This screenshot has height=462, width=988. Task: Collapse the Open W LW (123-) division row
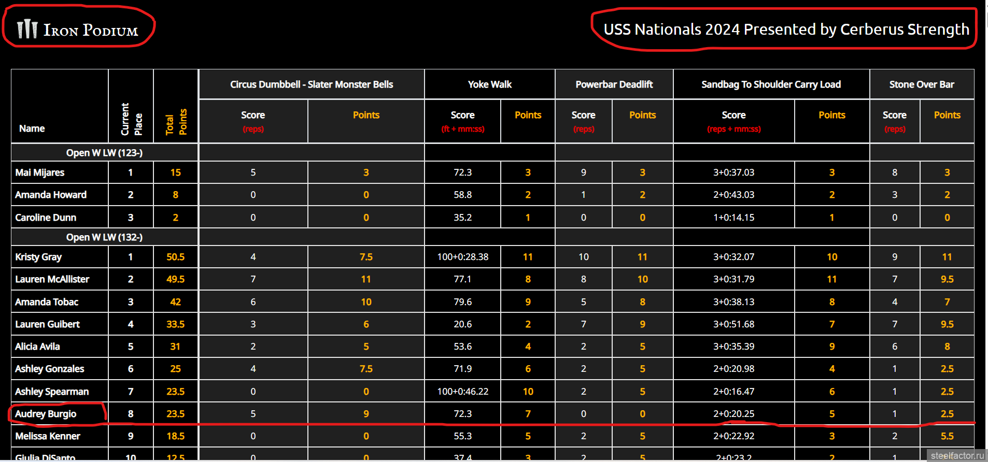click(104, 153)
